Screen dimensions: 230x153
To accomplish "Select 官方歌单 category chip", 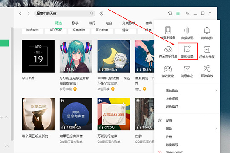I will point(102,31).
